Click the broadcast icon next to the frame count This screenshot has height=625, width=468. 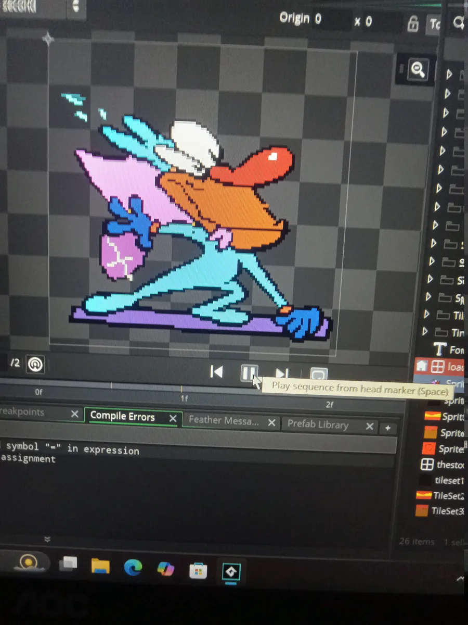35,364
